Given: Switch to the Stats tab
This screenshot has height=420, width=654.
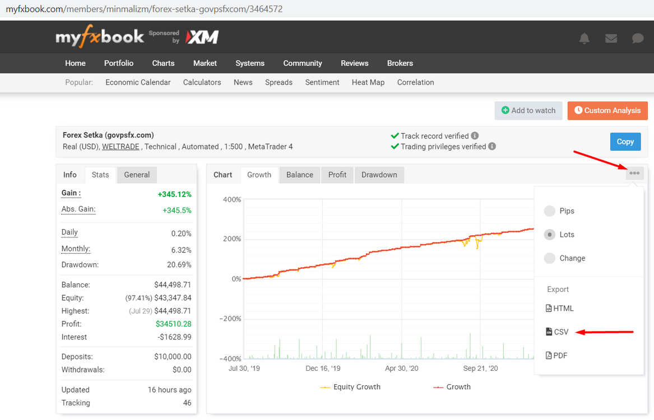Looking at the screenshot, I should [x=100, y=175].
